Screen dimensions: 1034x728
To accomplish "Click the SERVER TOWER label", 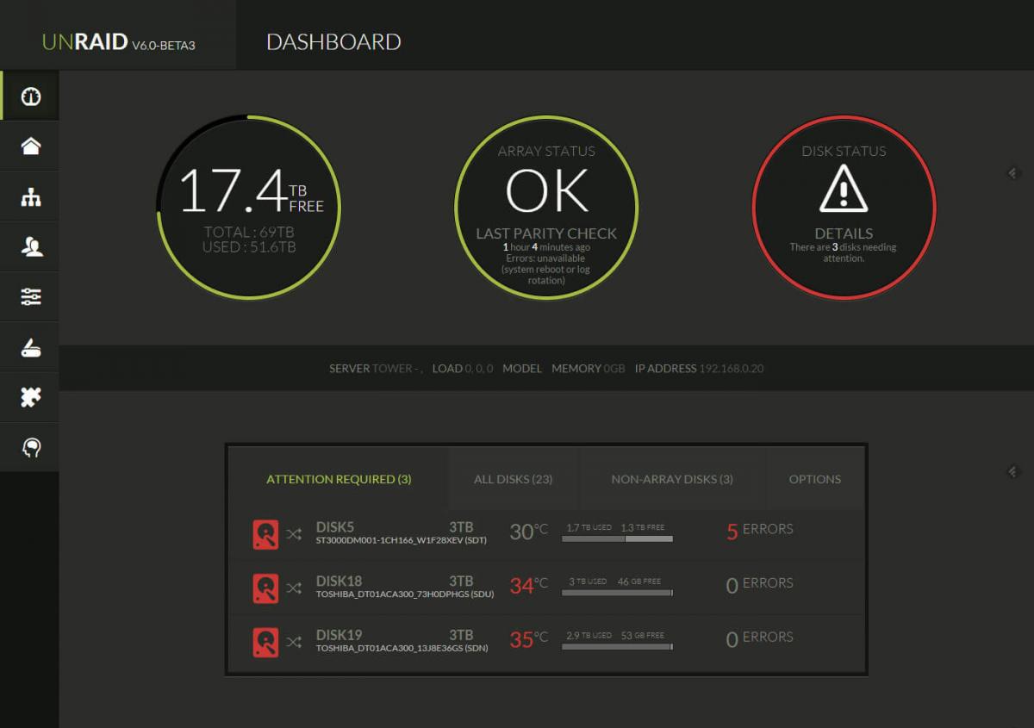I will (375, 369).
